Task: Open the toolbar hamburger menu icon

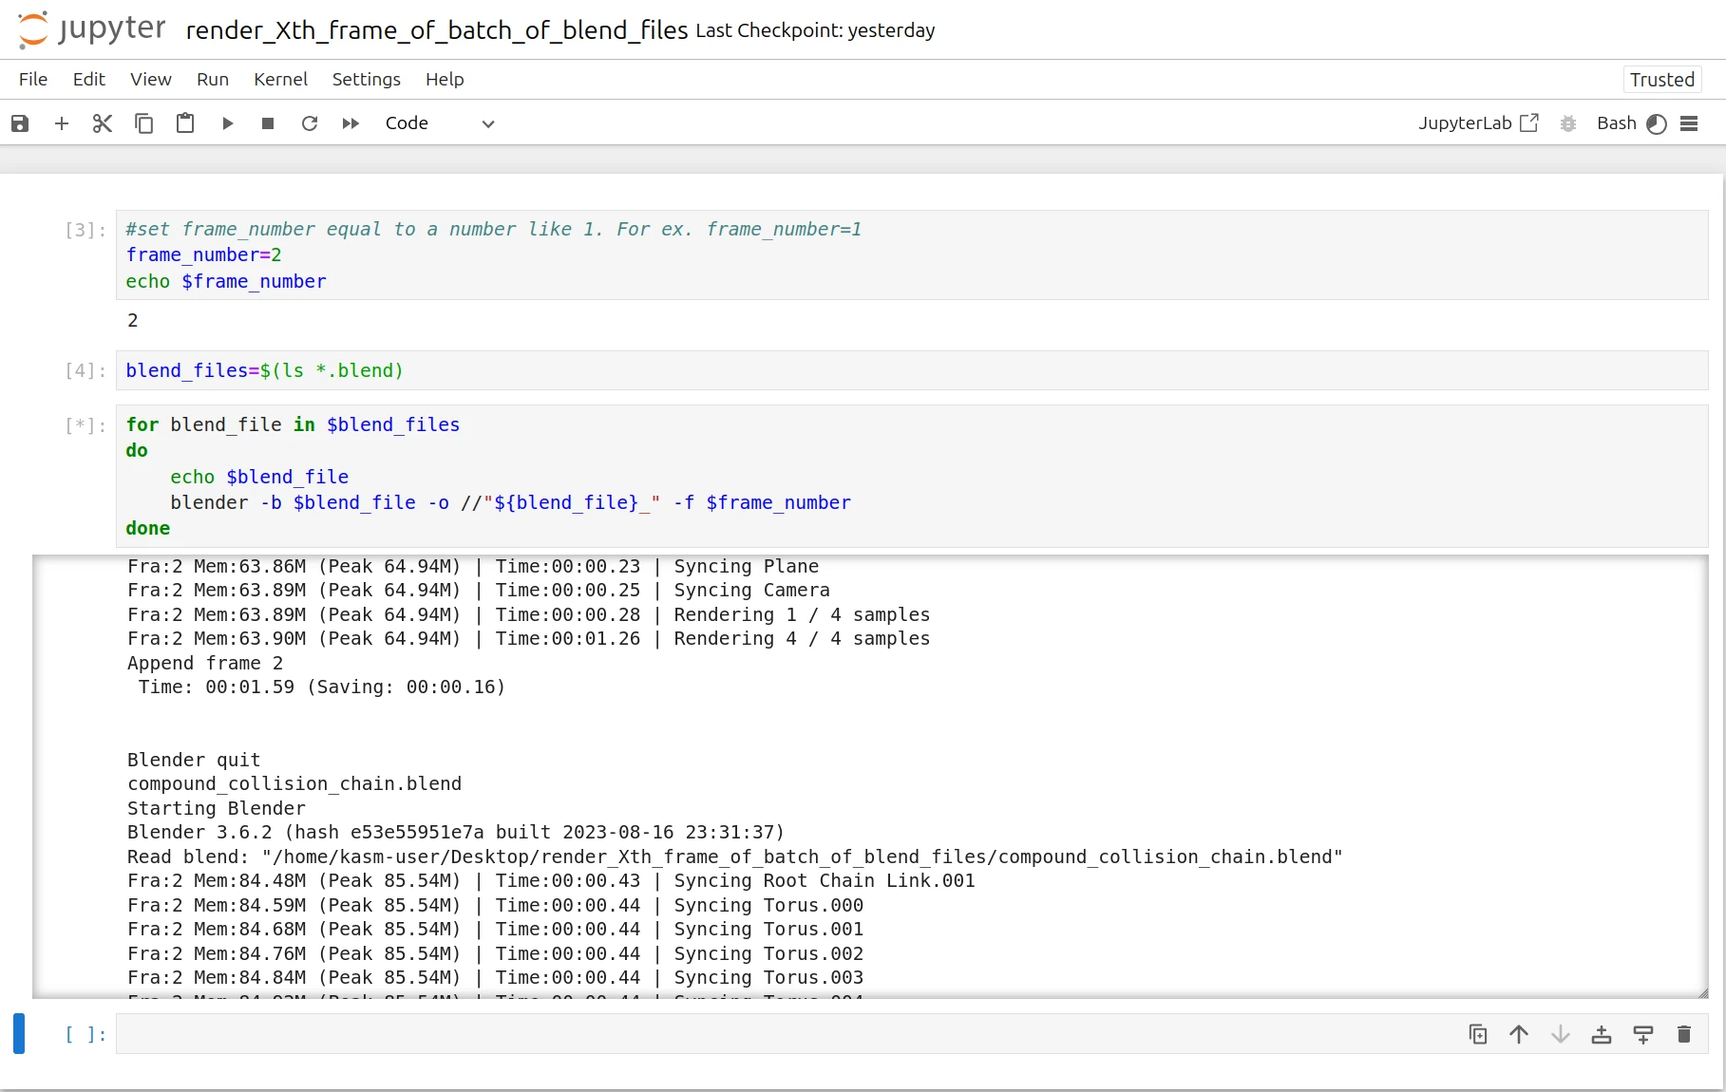Action: tap(1689, 123)
